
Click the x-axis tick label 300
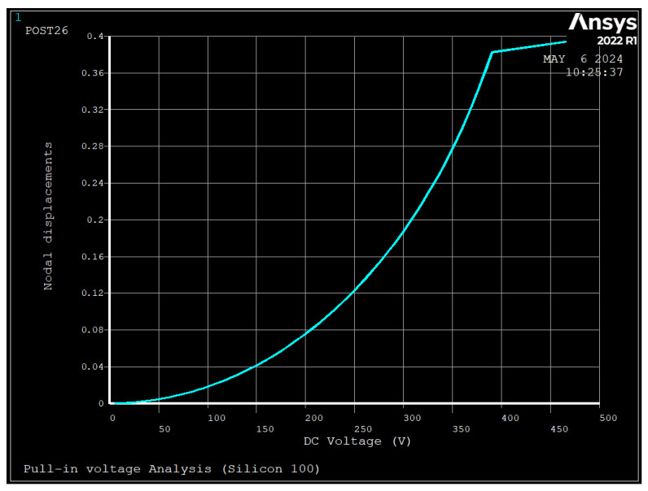(x=412, y=418)
